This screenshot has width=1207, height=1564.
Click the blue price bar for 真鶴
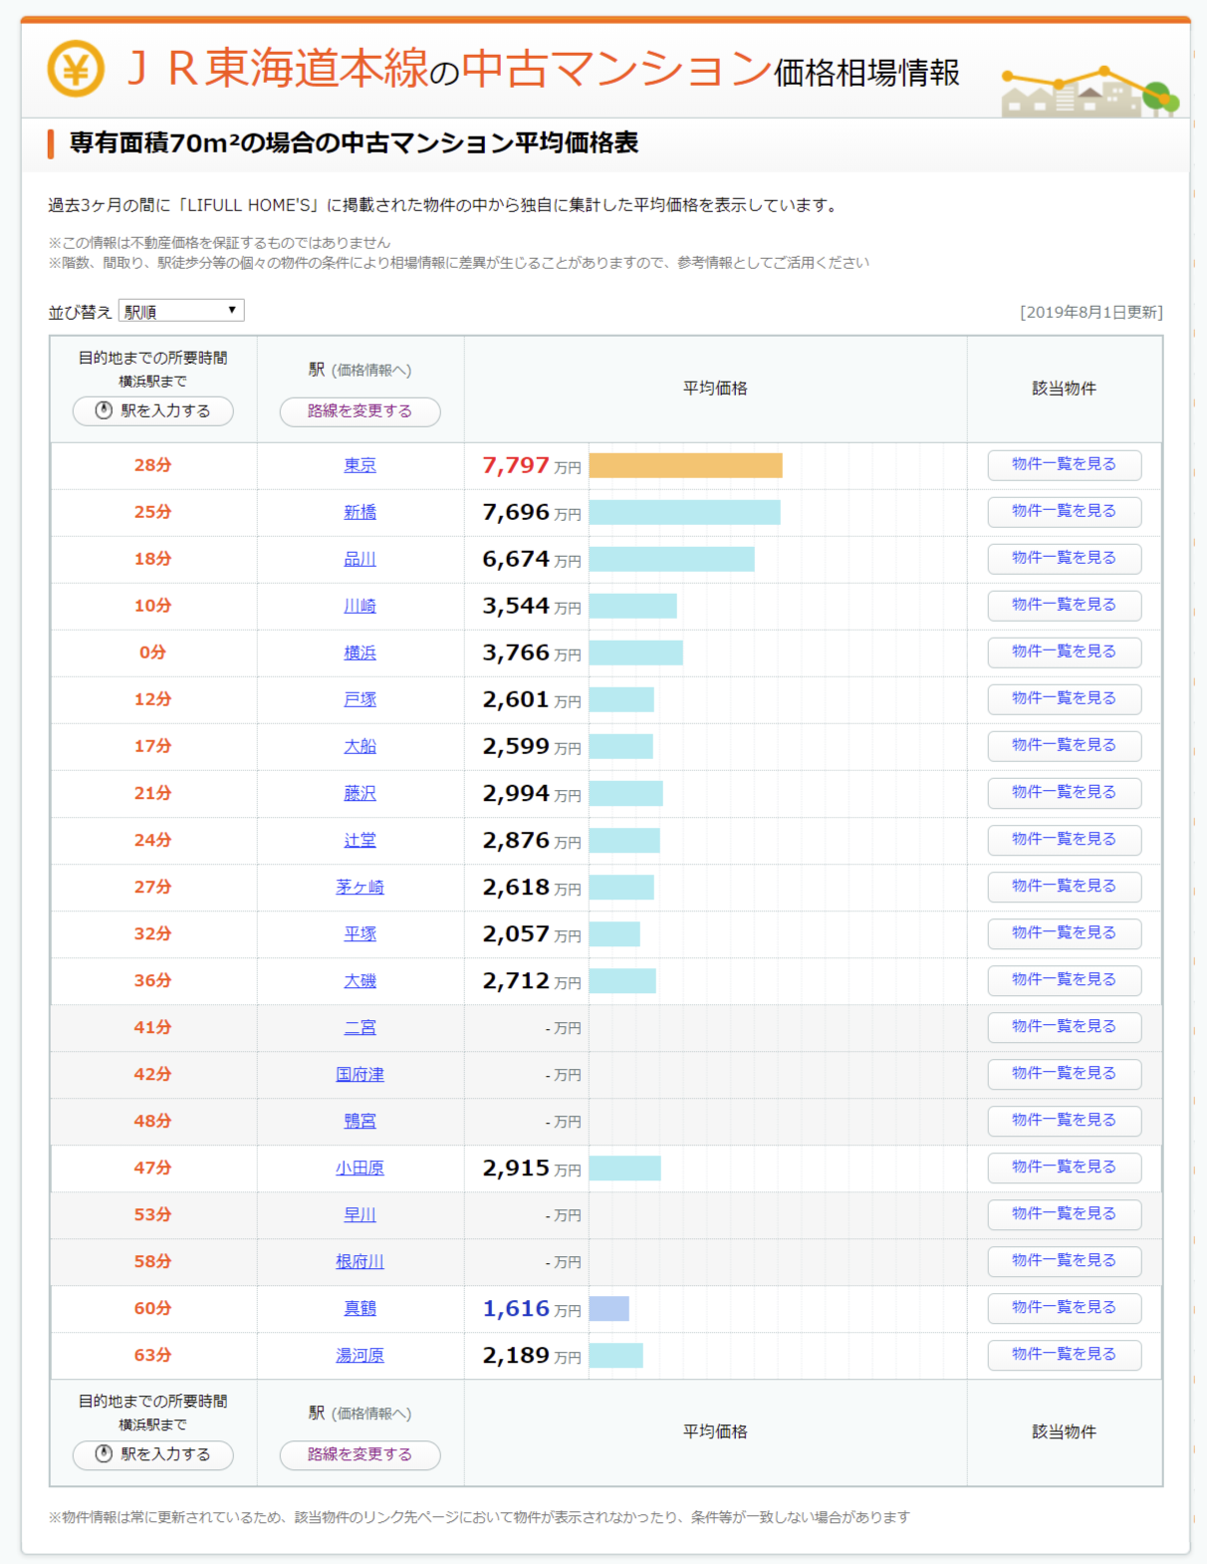tap(609, 1308)
